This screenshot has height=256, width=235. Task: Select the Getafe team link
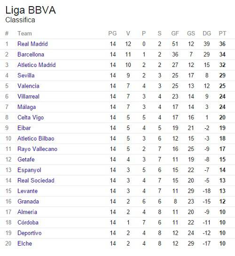pos(26,159)
